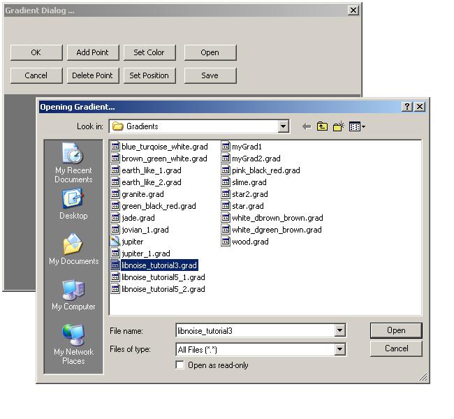Go back using the toolbar back arrow
The height and width of the screenshot is (419, 454).
(x=307, y=126)
